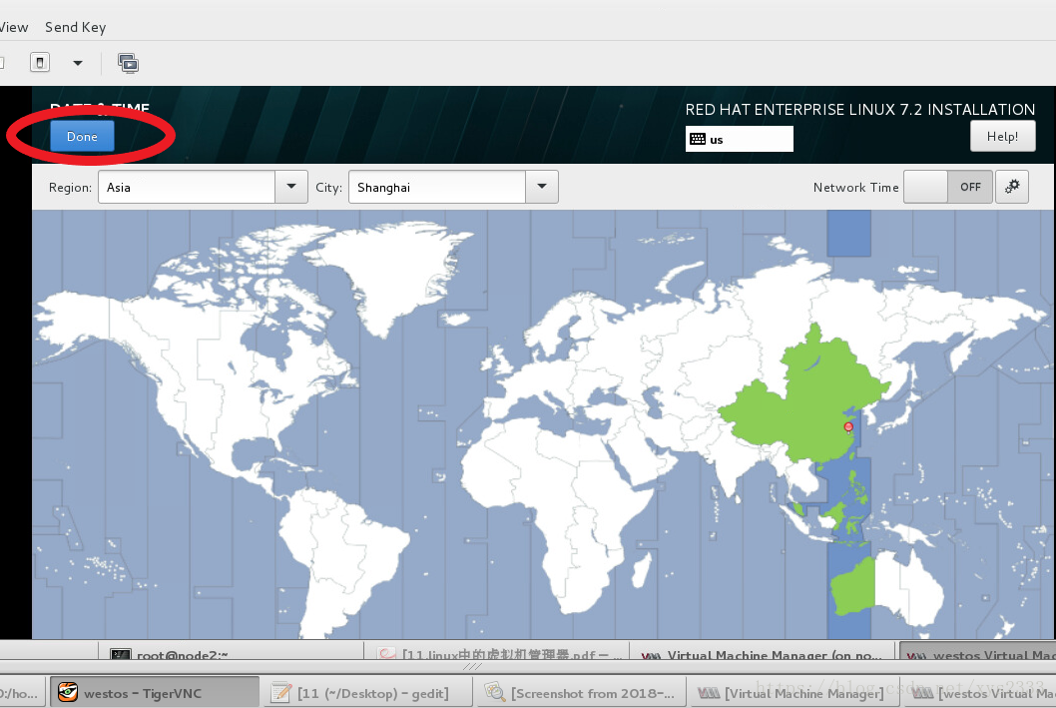Switch to [westos Virtual Machine] taskbar item
1056x708 pixels.
click(x=980, y=692)
